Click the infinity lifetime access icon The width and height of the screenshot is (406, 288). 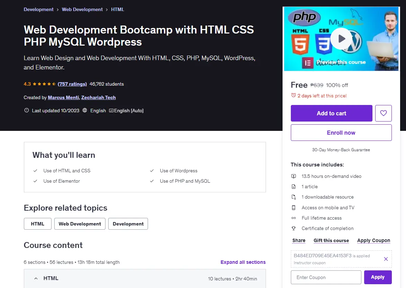click(294, 218)
